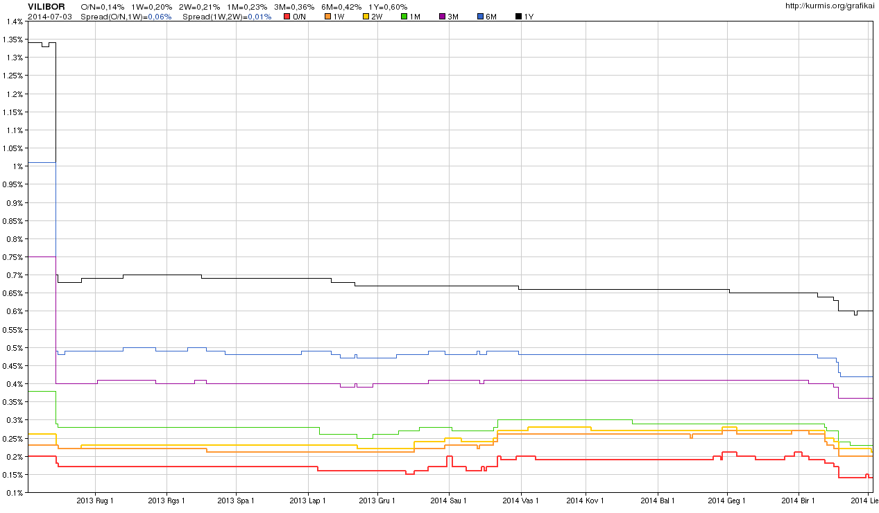The width and height of the screenshot is (879, 513).
Task: Click the 0.2% y-axis label
Action: 15,456
